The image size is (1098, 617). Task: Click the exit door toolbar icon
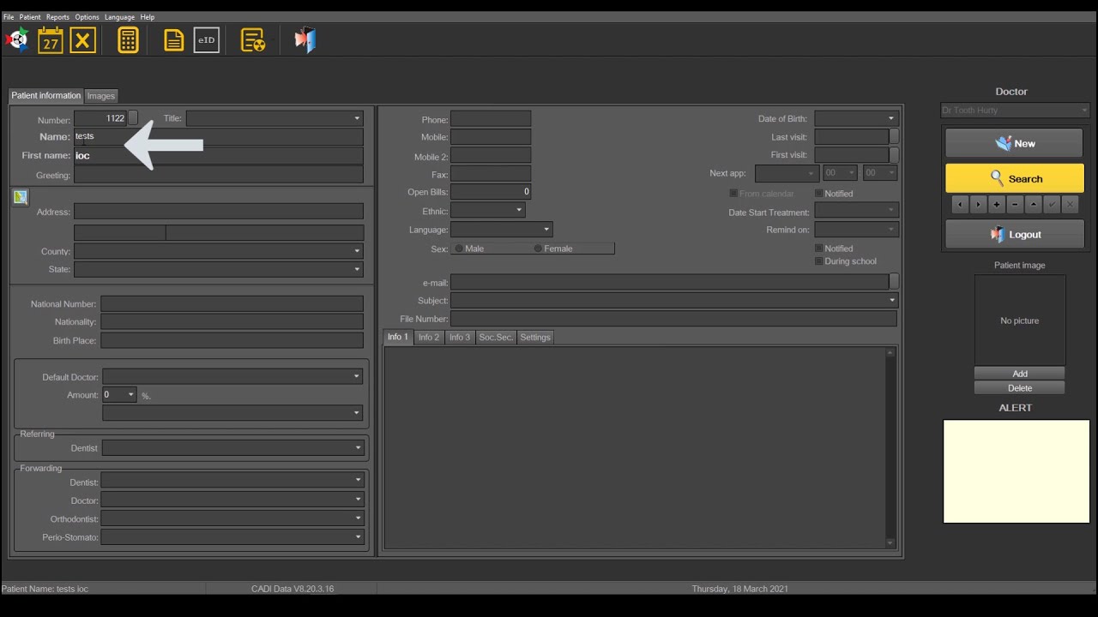click(305, 40)
